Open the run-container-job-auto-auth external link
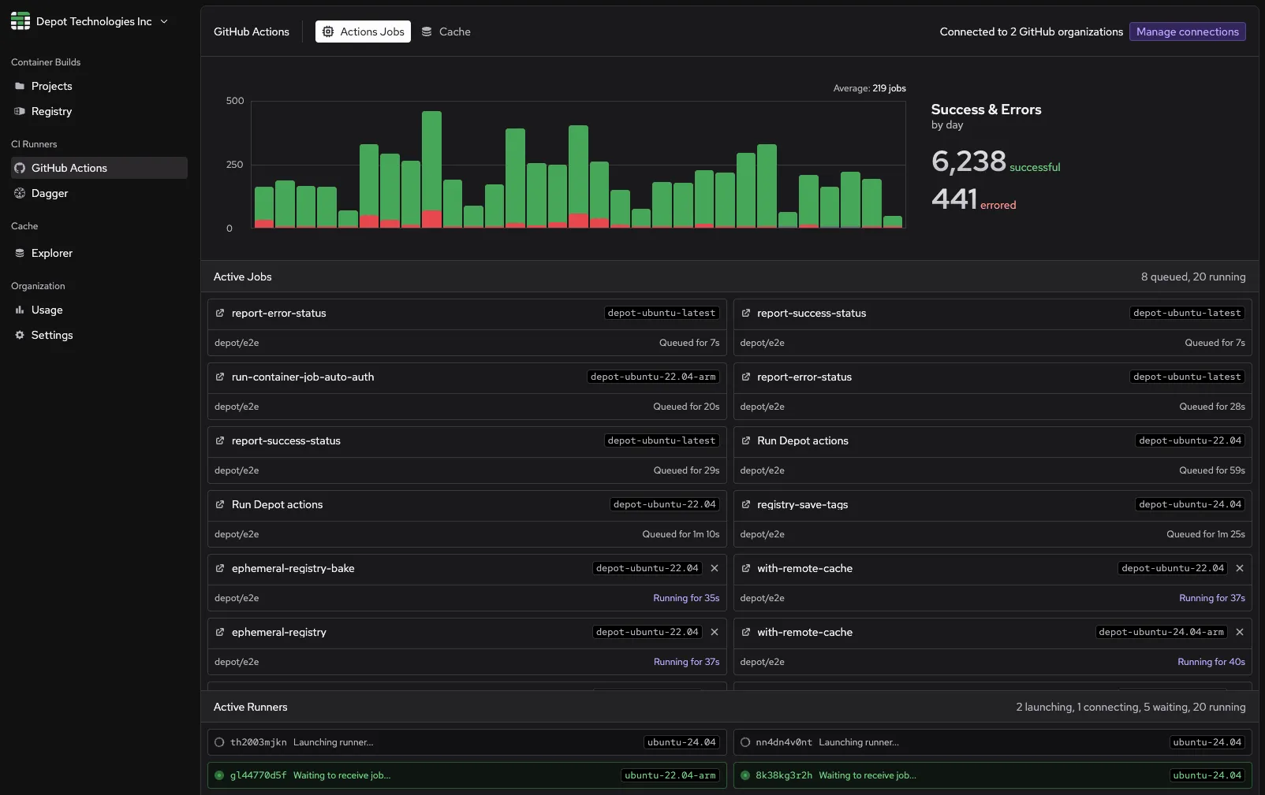Screen dimensions: 1265x795 220,377
